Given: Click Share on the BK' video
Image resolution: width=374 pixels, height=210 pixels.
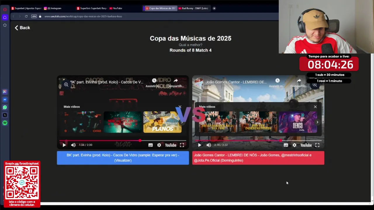Looking at the screenshot, I should (x=176, y=83).
